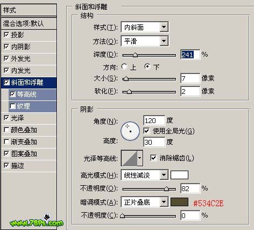
Task: Open the 高光模式 dropdown showing 线性减淡
Action: tap(145, 175)
